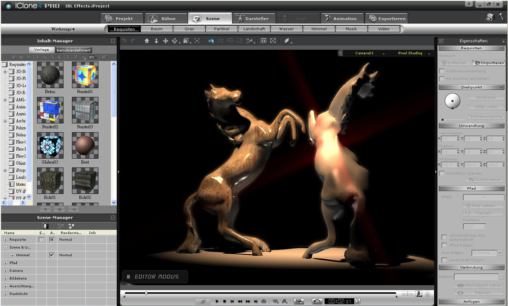Toggle the Requisite first-column checkbox
Image resolution: width=508 pixels, height=306 pixels.
click(x=42, y=240)
